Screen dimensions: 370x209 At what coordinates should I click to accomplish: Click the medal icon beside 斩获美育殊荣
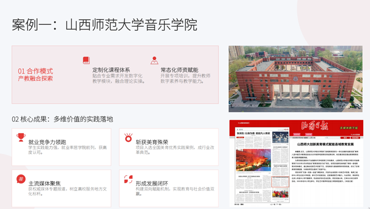pyautogui.click(x=128, y=138)
